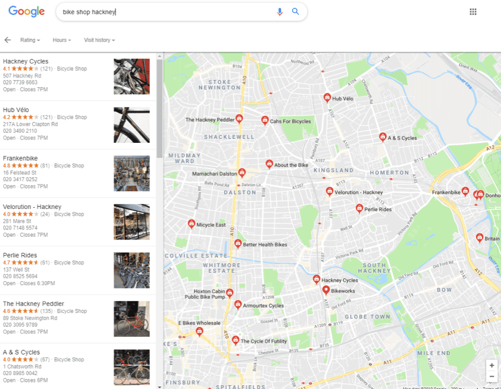
Task: Click the Homerton area label on map
Action: pos(389,173)
